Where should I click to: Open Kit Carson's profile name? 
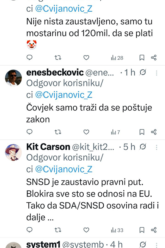click(48, 147)
